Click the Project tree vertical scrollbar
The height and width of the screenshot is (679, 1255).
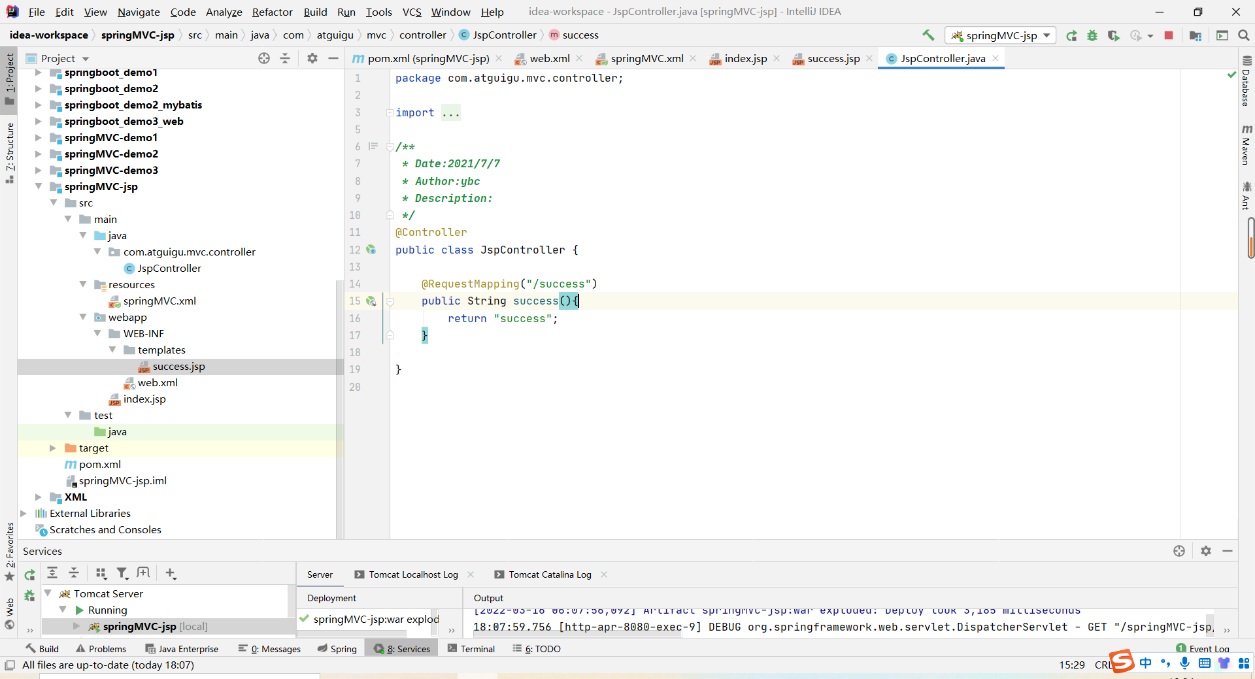339,408
